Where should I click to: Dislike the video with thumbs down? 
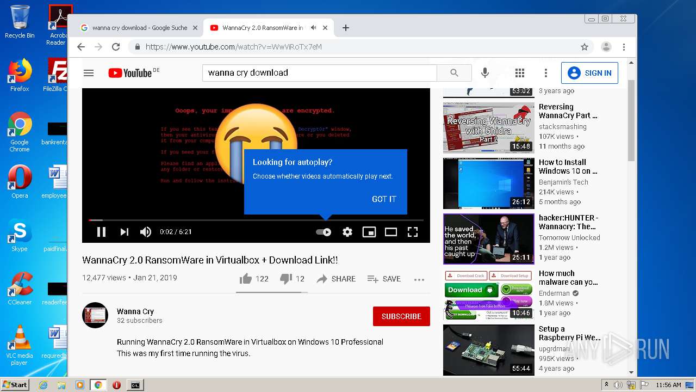click(292, 279)
